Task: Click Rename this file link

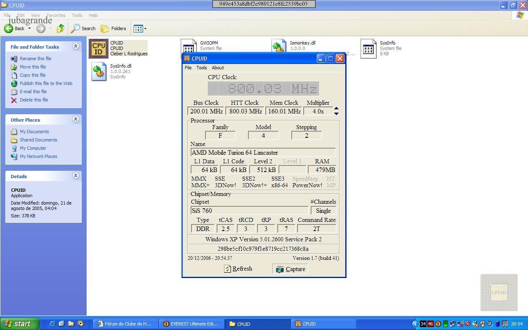Action: click(x=35, y=59)
